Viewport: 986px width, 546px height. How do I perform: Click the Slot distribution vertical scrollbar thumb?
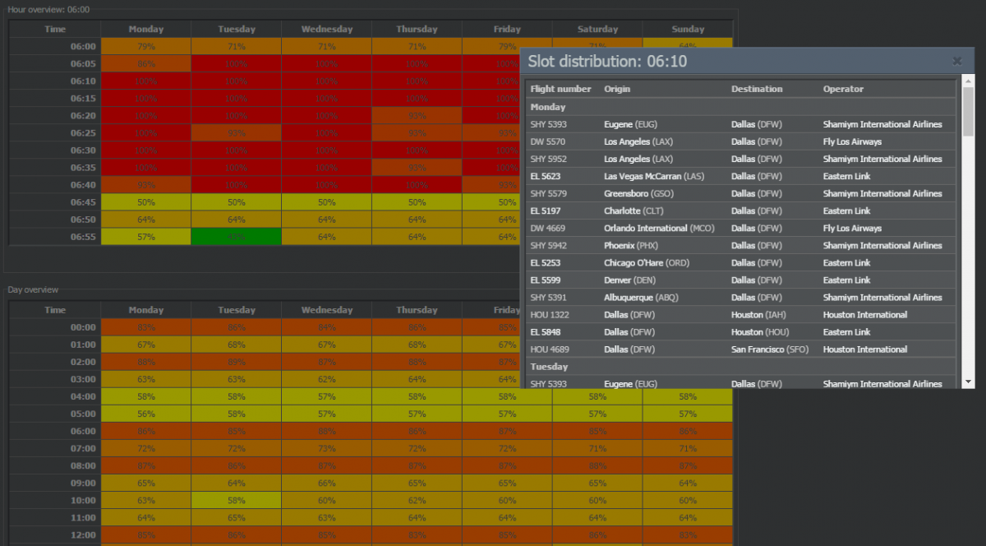click(x=968, y=111)
